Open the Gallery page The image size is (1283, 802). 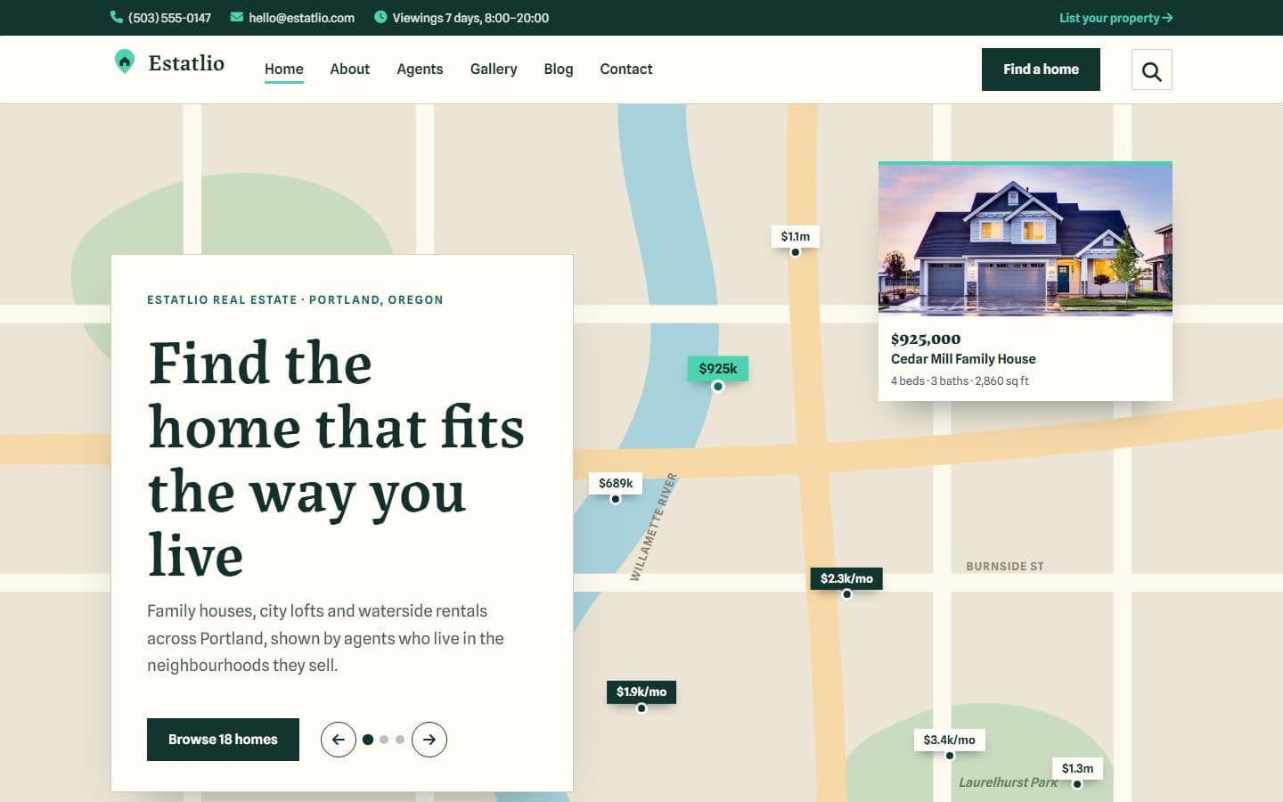(x=494, y=70)
